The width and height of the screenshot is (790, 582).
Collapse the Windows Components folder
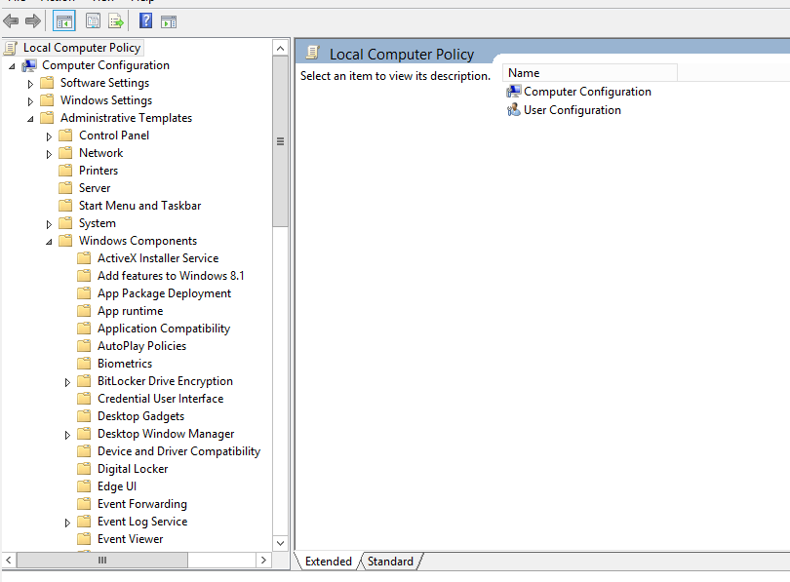click(49, 242)
